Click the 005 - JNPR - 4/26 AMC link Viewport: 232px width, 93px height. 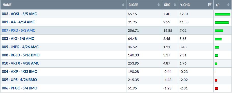coord(20,47)
